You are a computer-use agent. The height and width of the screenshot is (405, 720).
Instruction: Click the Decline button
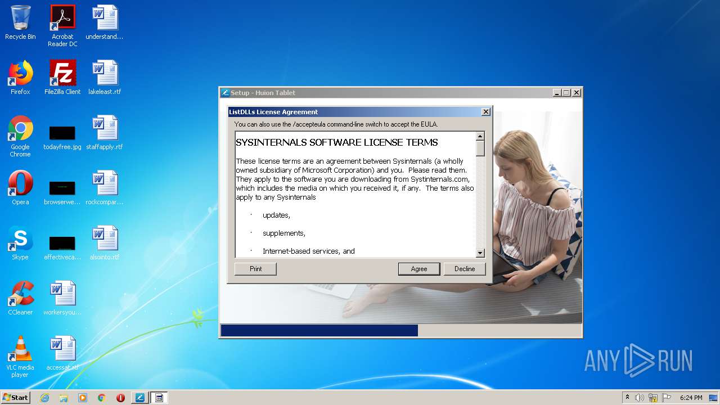click(x=465, y=269)
